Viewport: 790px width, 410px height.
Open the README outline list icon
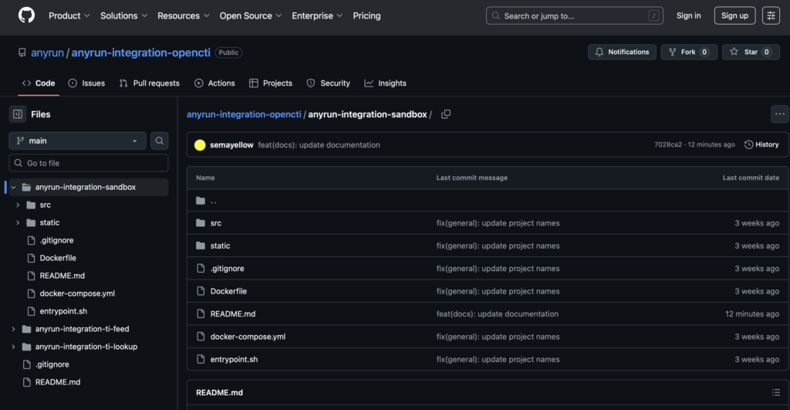point(775,392)
